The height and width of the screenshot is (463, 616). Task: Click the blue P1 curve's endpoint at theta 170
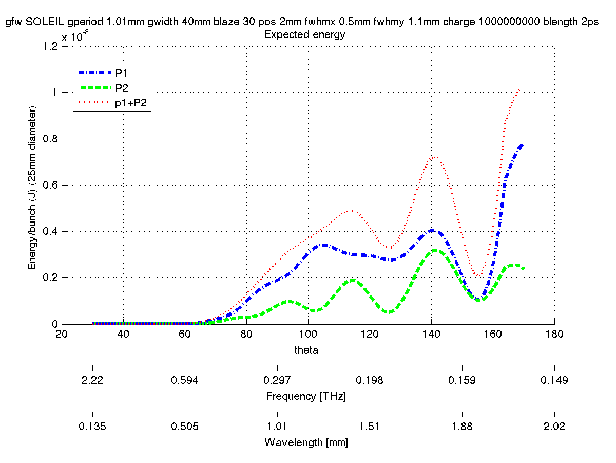(x=522, y=145)
